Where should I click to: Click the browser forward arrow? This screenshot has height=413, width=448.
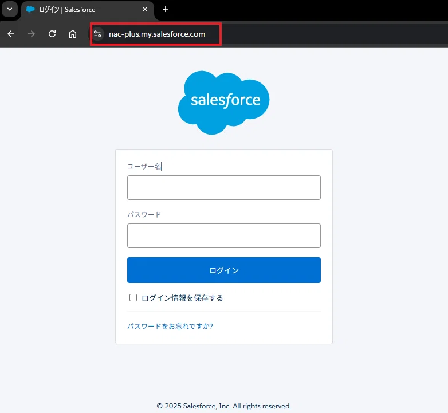coord(32,34)
